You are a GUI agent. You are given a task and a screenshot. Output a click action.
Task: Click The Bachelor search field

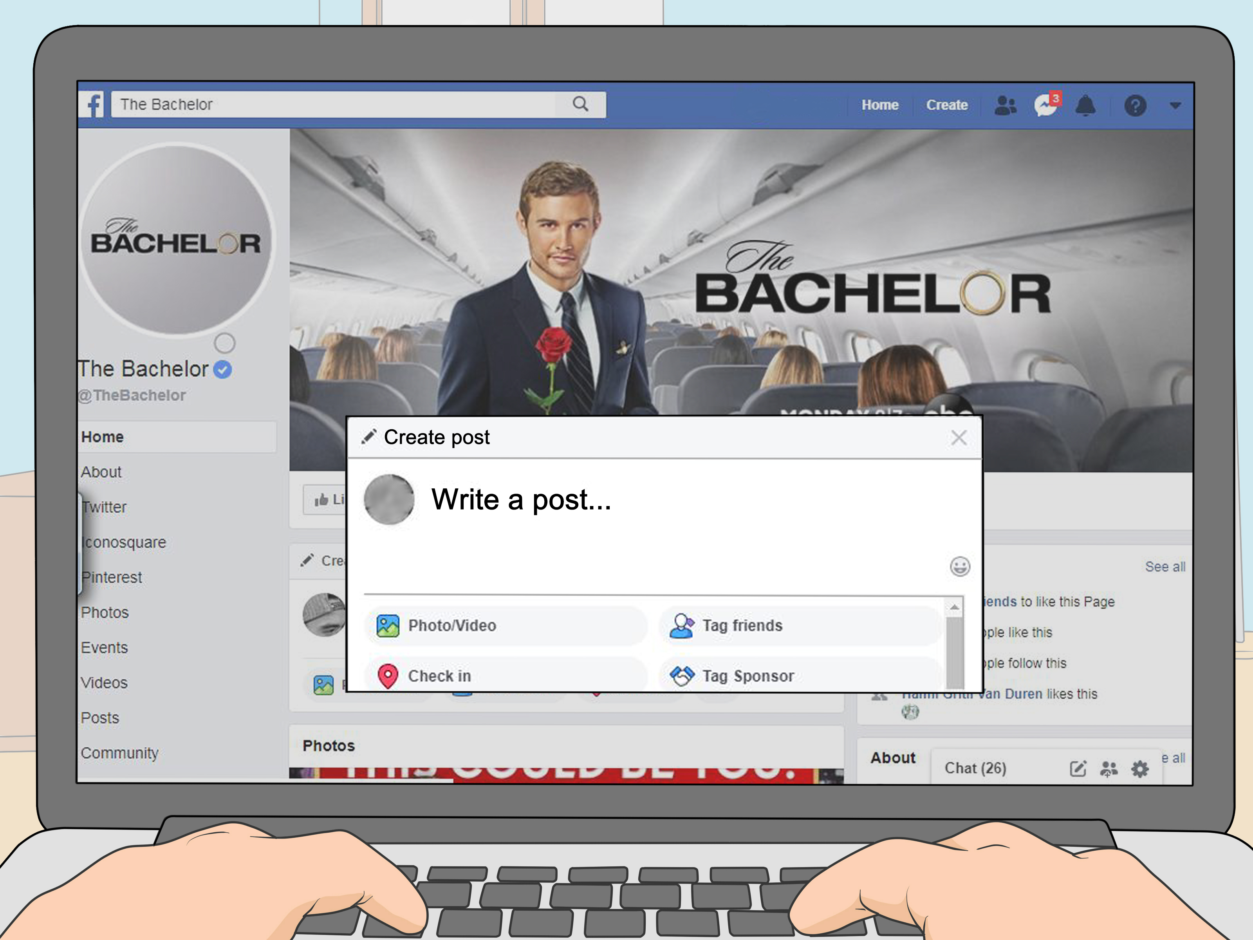pos(358,104)
